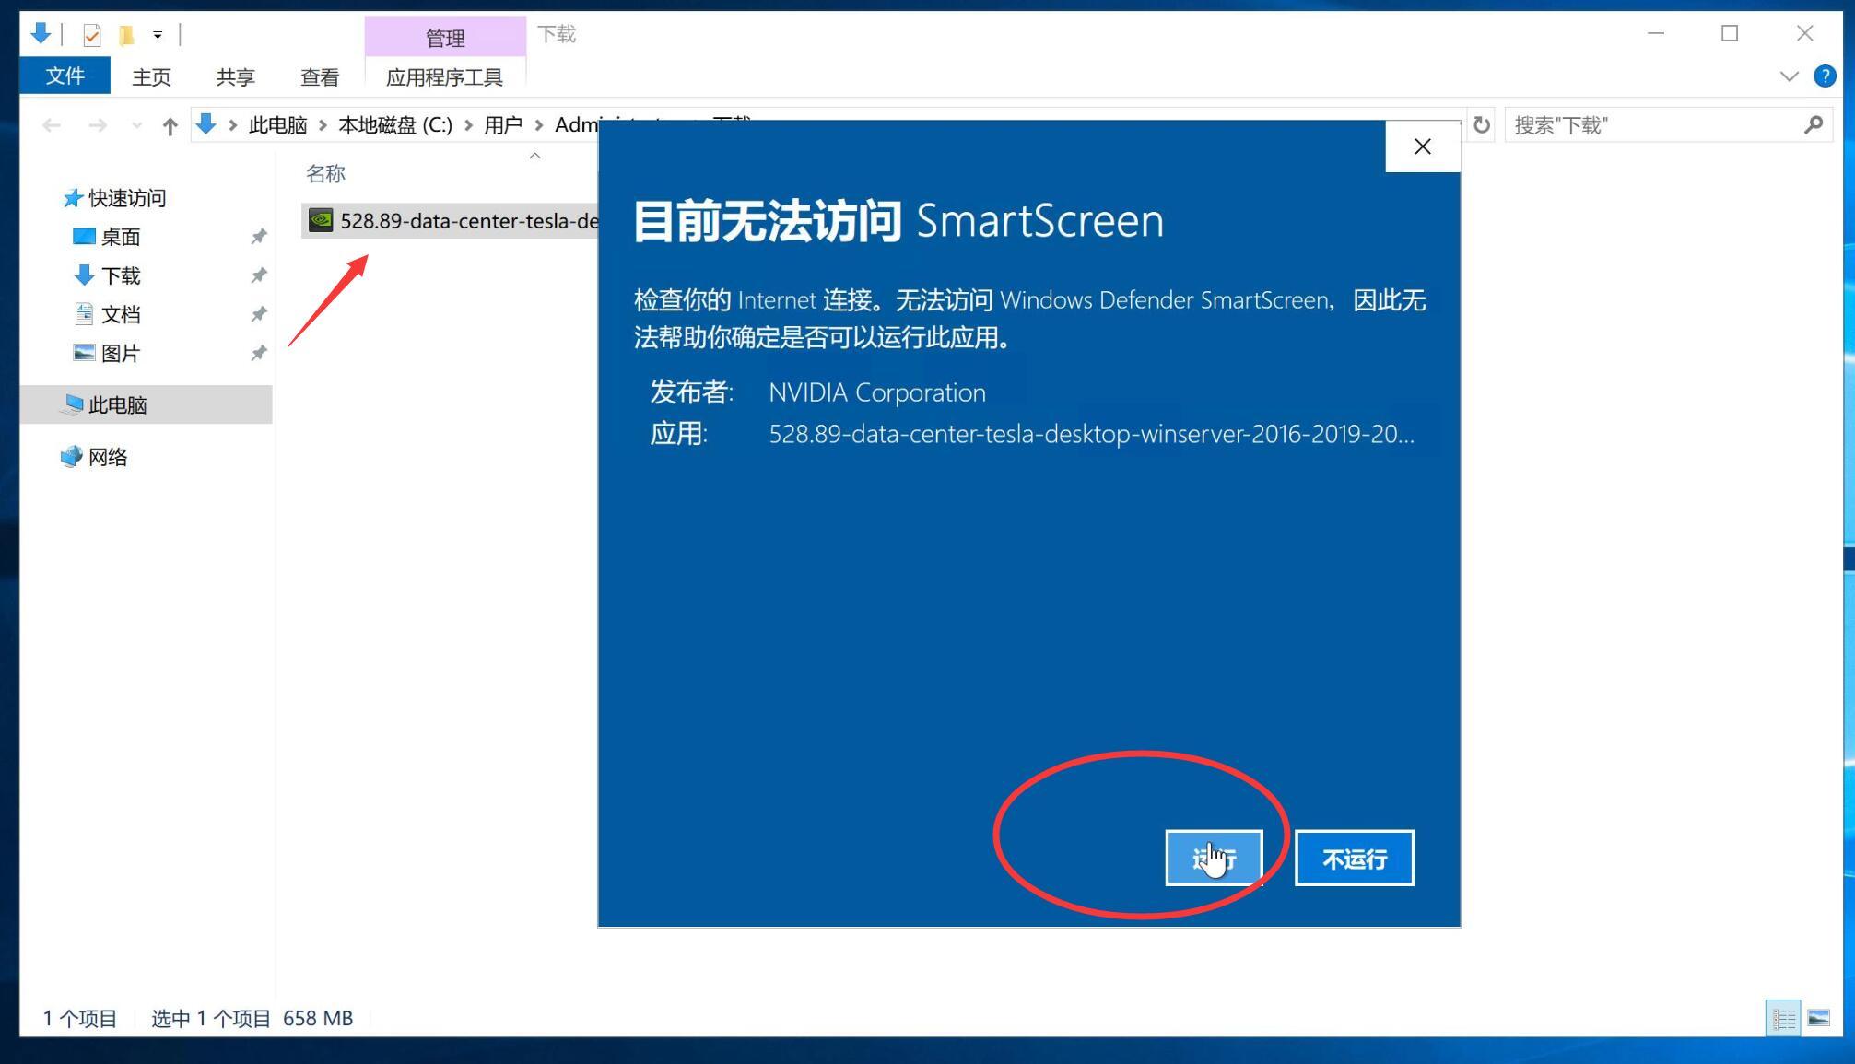Open 桌面 in quick access list
Image resolution: width=1855 pixels, height=1064 pixels.
tap(120, 237)
